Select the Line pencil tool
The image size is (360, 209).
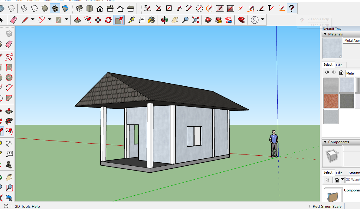pos(25,20)
